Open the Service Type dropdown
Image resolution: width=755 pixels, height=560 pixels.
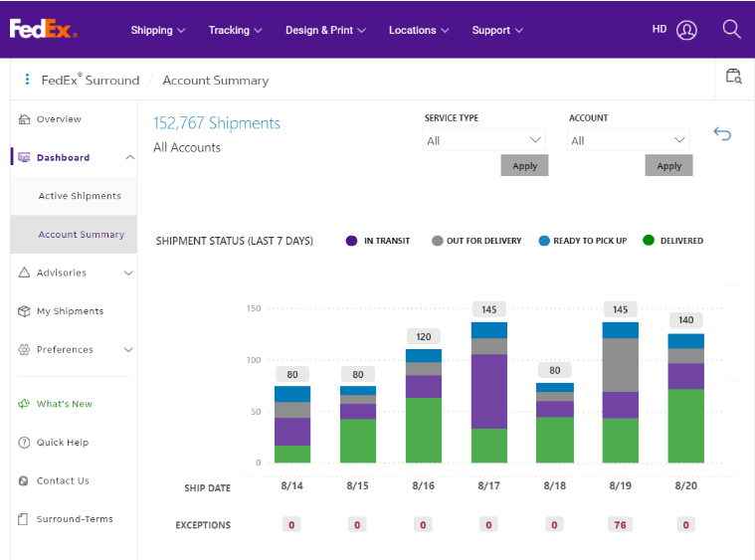[x=483, y=140]
